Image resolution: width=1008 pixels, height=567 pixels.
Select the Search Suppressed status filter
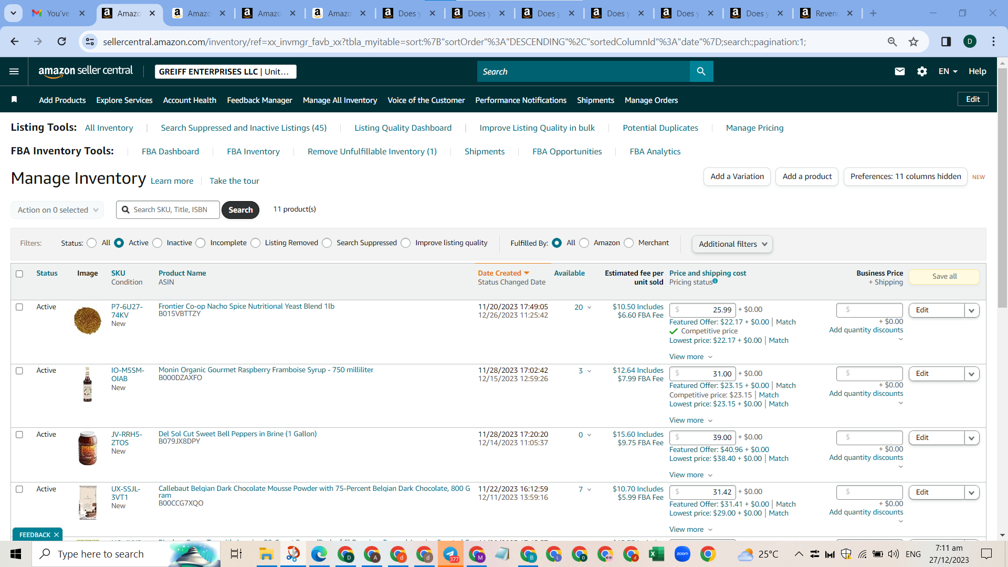[327, 243]
